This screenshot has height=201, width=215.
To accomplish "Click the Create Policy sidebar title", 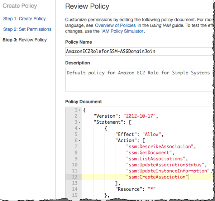I will pos(20,6).
